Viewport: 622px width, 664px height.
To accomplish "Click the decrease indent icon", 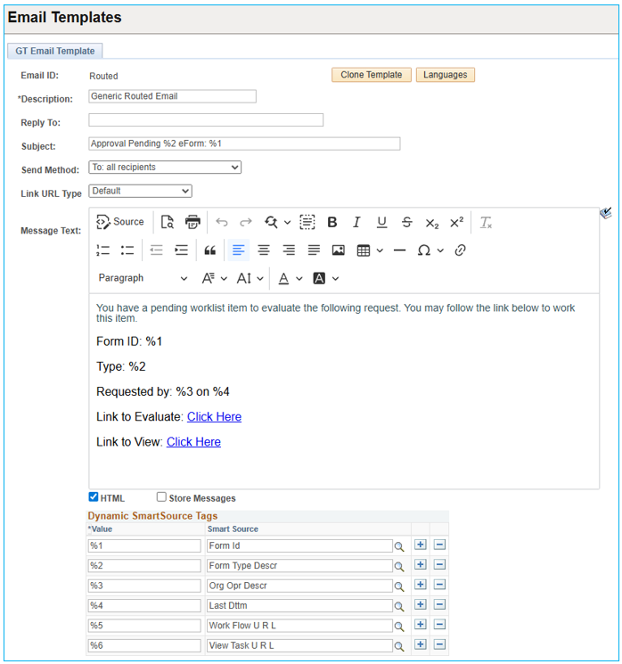I will 156,250.
